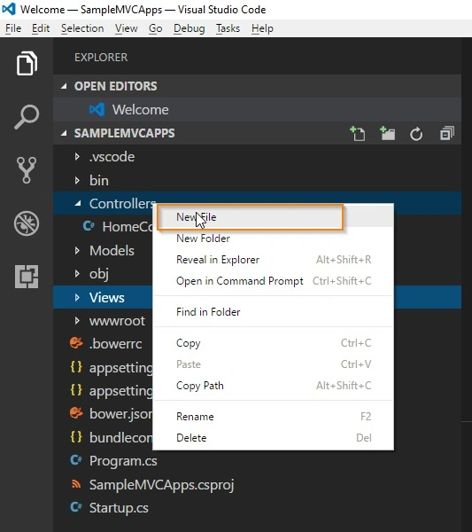Click the C# icon beside Startup.cs
This screenshot has width=472, height=532.
point(76,507)
